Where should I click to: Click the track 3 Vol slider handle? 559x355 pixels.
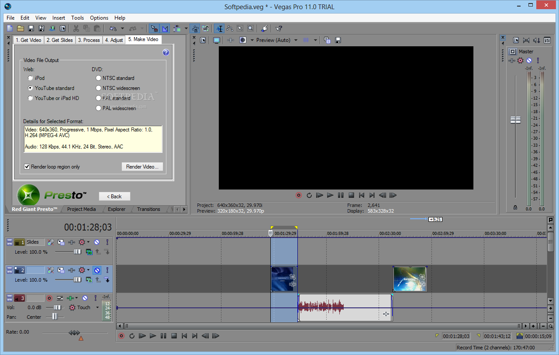(56, 307)
